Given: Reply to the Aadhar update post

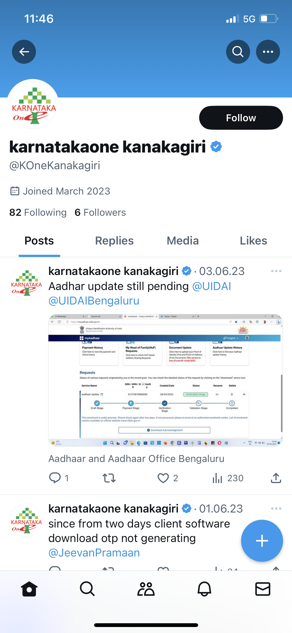Looking at the screenshot, I should pos(55,478).
